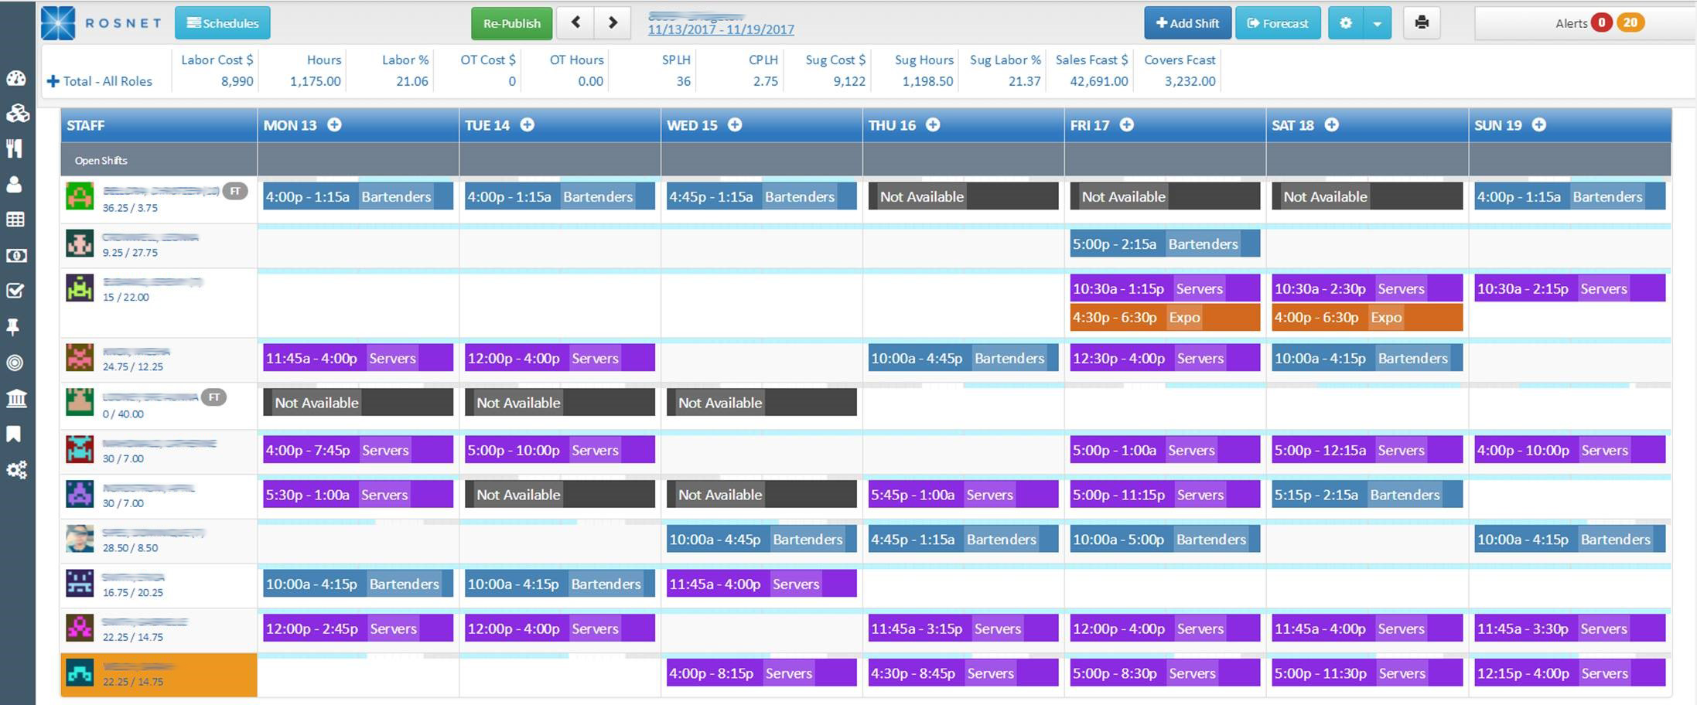Screen dimensions: 1697x705
Task: Select the 4:00p - 6:30p Expo shift
Action: pyautogui.click(x=1367, y=317)
